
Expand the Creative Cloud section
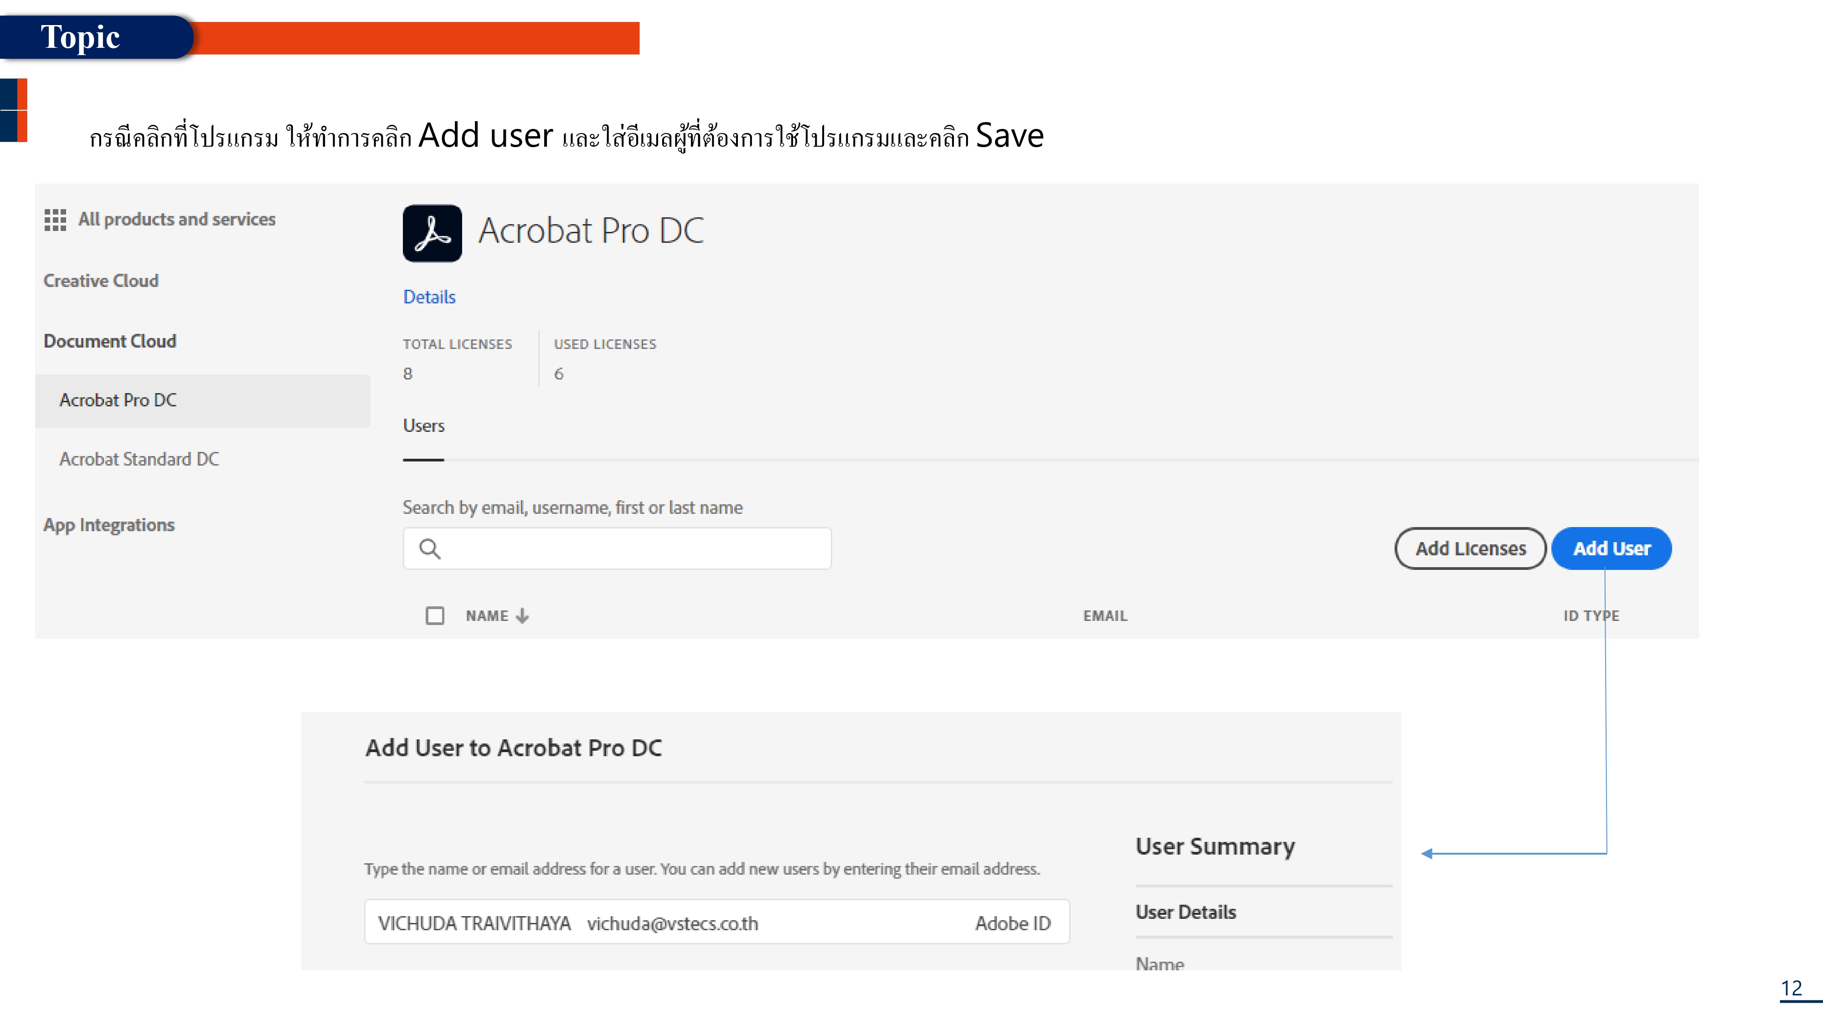tap(100, 281)
